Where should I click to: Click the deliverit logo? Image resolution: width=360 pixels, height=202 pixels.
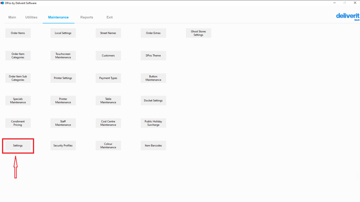coord(347,17)
